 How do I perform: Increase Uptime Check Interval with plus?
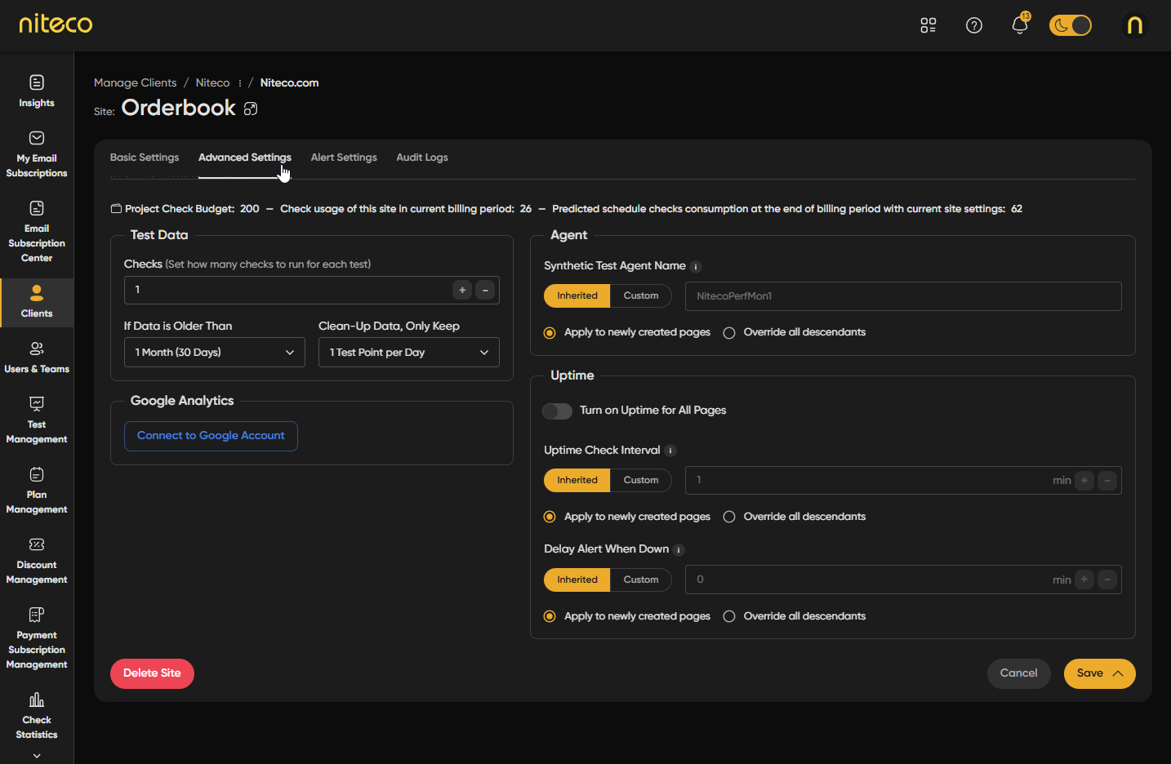(1084, 481)
